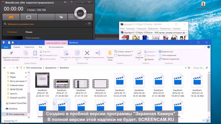Image resolution: width=221 pixels, height=124 pixels.
Task: Click the Переименовать ribbon icon
Action: coord(98,53)
